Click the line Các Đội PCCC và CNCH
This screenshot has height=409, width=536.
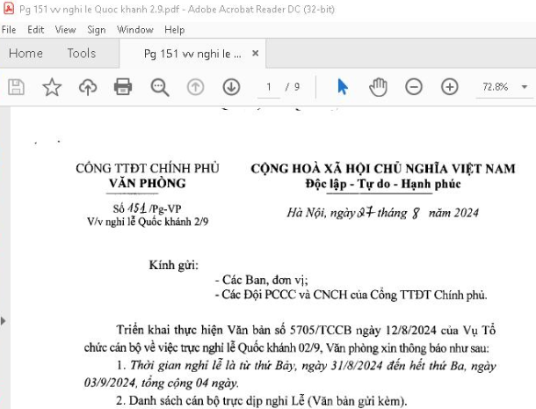pos(351,295)
